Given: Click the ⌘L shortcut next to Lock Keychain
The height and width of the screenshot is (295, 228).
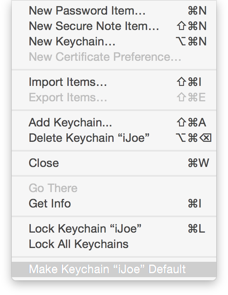Looking at the screenshot, I should coord(196,229).
